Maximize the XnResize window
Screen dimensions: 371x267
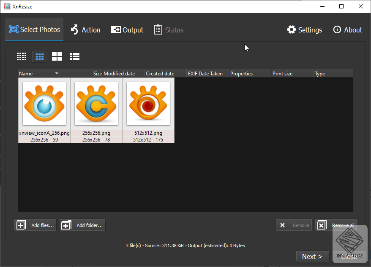pyautogui.click(x=341, y=6)
